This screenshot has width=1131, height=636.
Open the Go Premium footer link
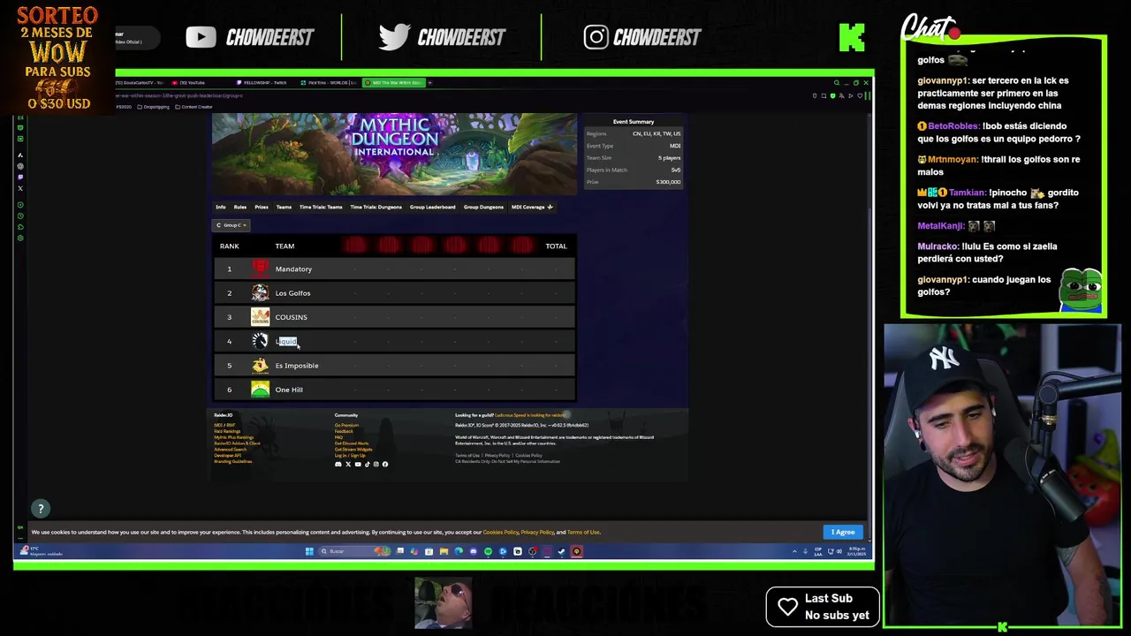coord(346,425)
